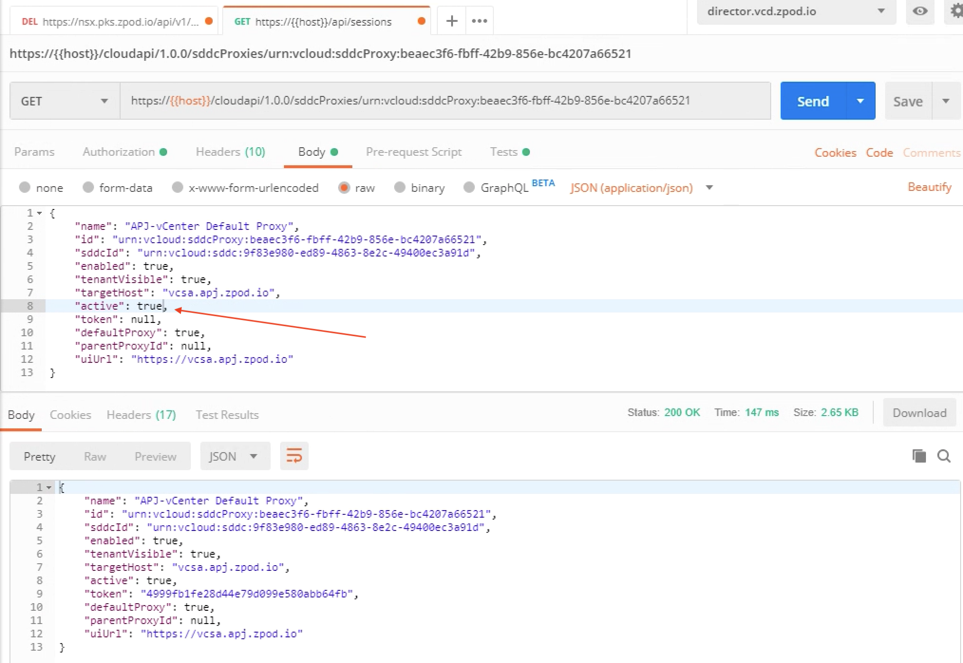Open director.vcd.zpod.io environment selector
Screen dimensions: 963x663
click(796, 11)
